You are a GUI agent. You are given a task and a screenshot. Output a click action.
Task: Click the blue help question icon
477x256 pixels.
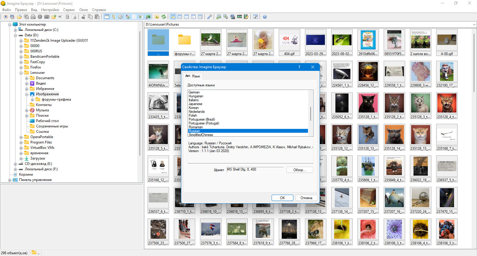[265, 17]
